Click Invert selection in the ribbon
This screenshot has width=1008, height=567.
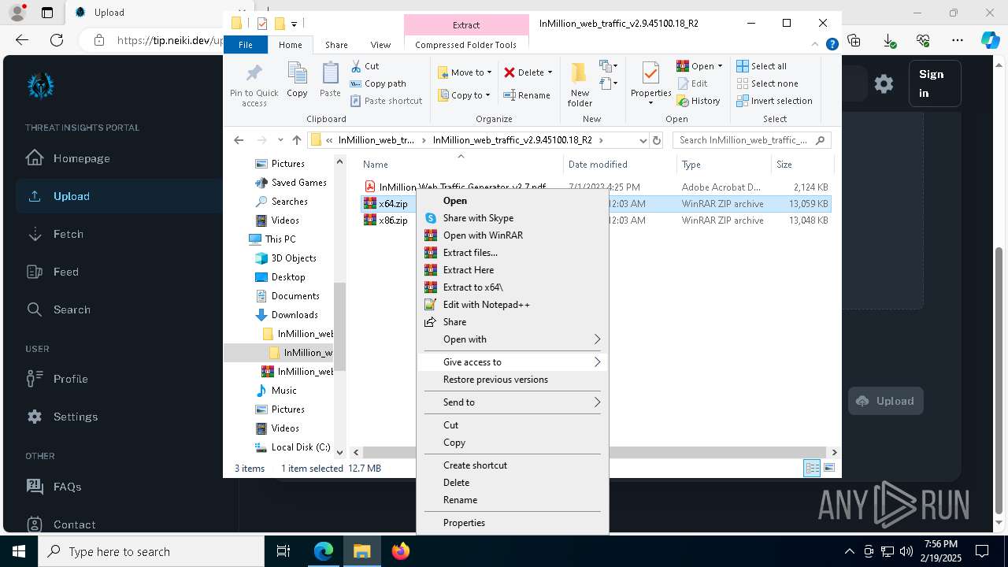(x=774, y=101)
